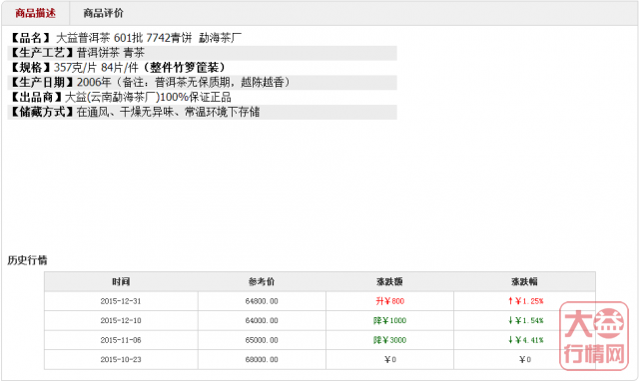Select the price cell 65000.00
This screenshot has height=381, width=639.
click(262, 340)
